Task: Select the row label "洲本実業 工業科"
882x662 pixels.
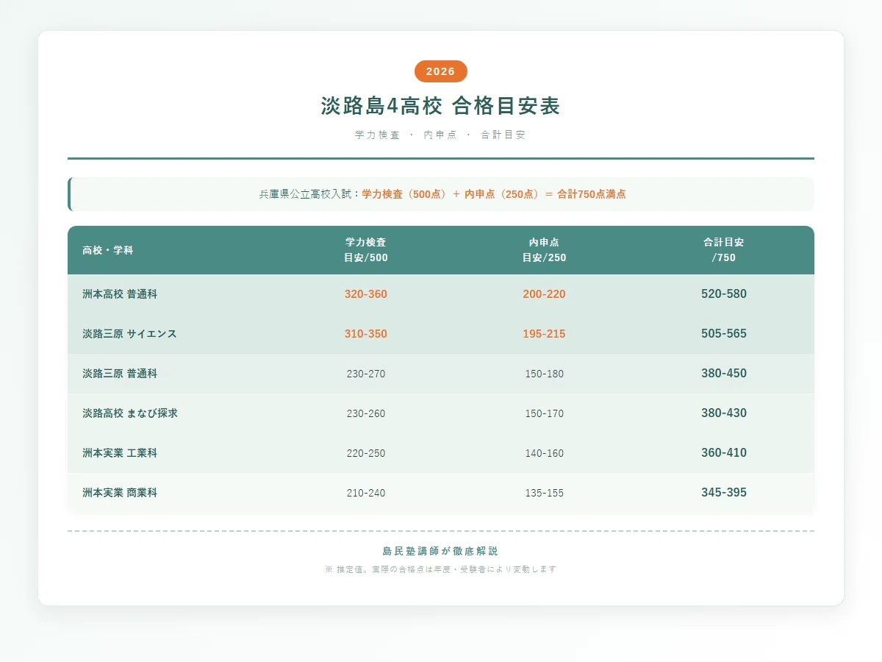Action: (120, 453)
